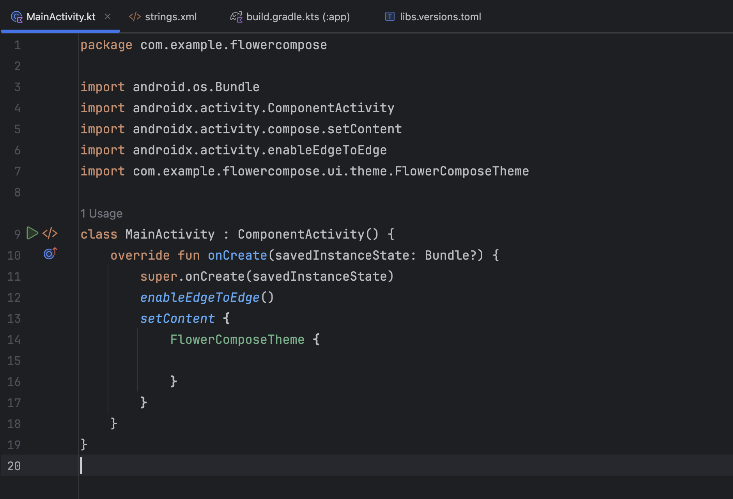Click the Gradle elephant icon on build.gradle.kts tab
The image size is (733, 499).
(236, 17)
